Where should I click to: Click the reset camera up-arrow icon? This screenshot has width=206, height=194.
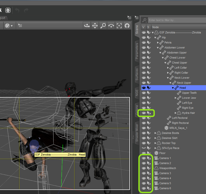point(127,25)
